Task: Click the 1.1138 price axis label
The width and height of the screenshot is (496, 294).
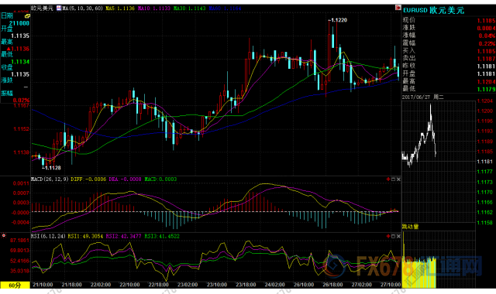Action: [x=21, y=152]
